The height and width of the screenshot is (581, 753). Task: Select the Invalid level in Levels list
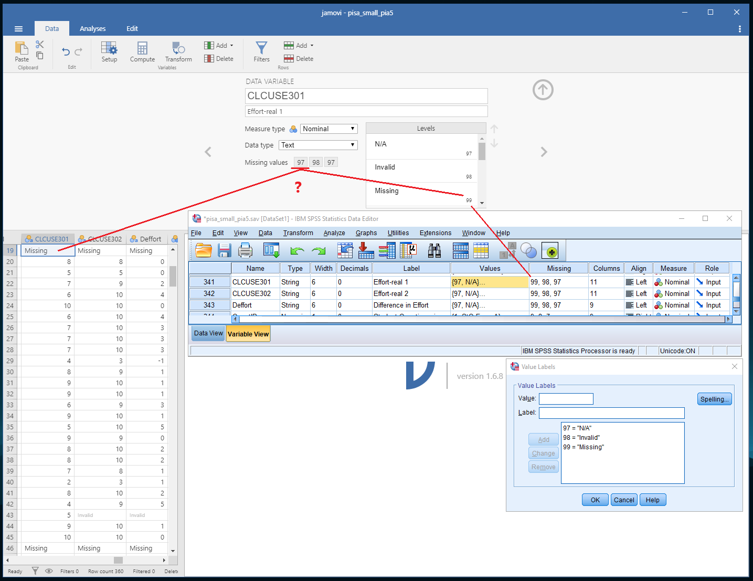tap(423, 171)
